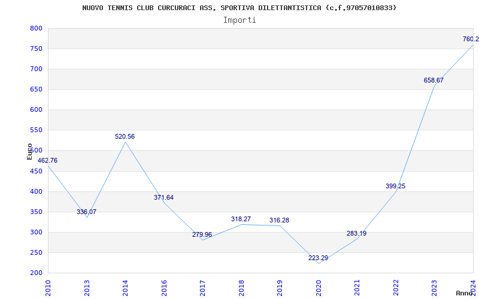Select the 462.76 data label
The height and width of the screenshot is (299, 479).
pos(47,160)
